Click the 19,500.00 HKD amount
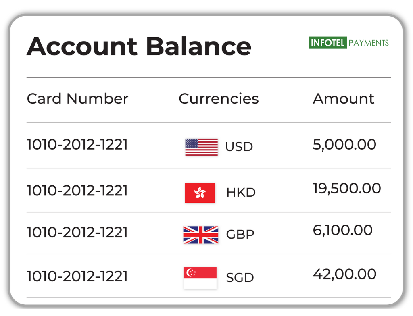The width and height of the screenshot is (413, 316). pos(347,188)
